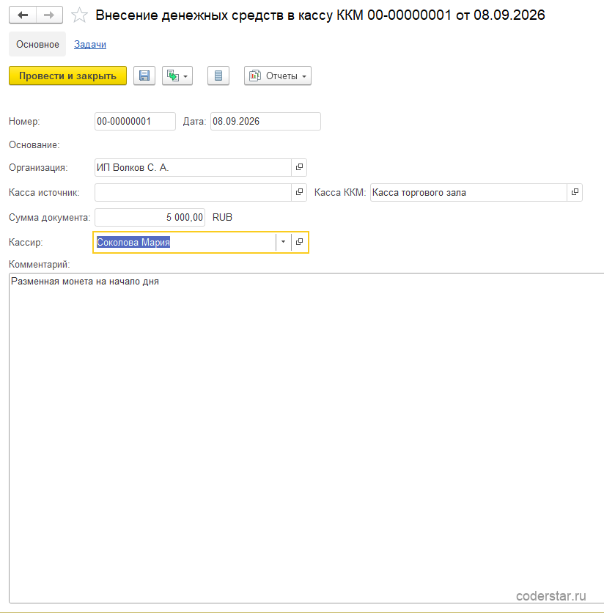Click the Дата field with 08.09.2026

[265, 121]
